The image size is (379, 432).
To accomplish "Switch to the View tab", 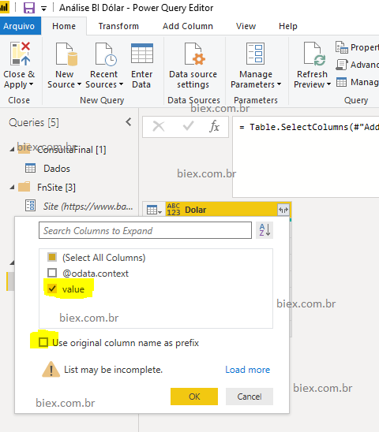I will coord(246,26).
